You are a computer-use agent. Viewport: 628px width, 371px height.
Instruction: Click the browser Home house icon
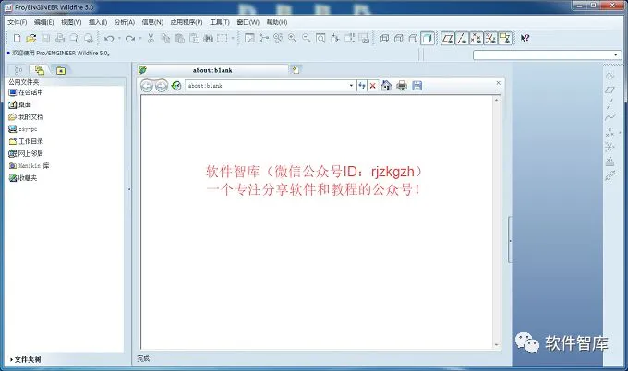pyautogui.click(x=386, y=85)
